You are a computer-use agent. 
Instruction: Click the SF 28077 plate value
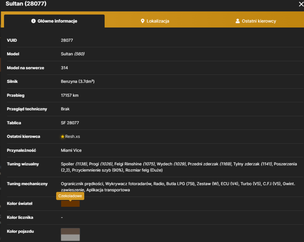point(70,123)
